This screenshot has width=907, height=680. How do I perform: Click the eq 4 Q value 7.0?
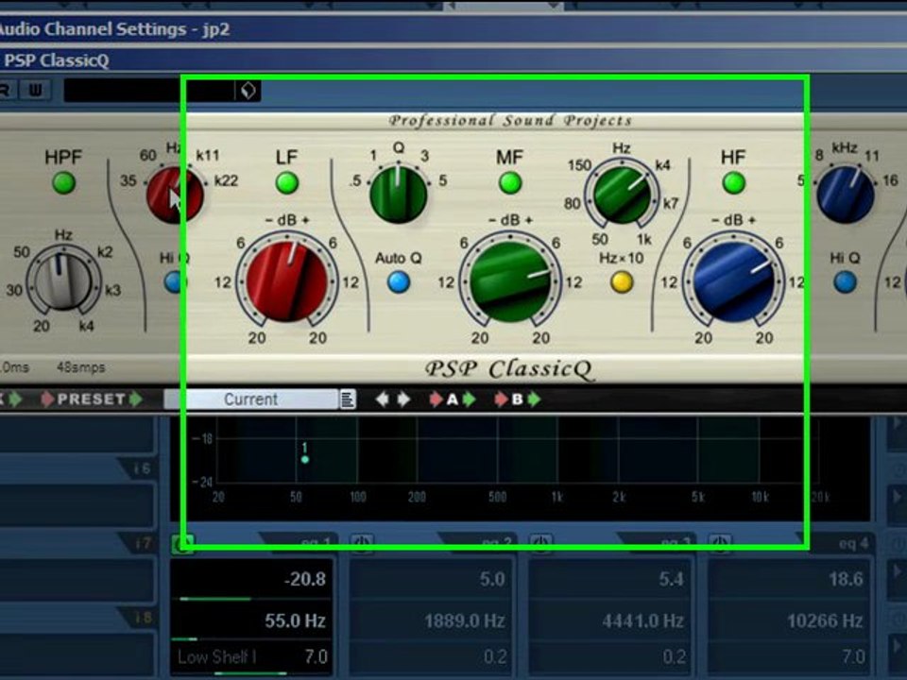point(854,657)
